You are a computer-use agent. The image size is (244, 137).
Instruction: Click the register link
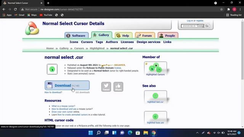click(200, 21)
